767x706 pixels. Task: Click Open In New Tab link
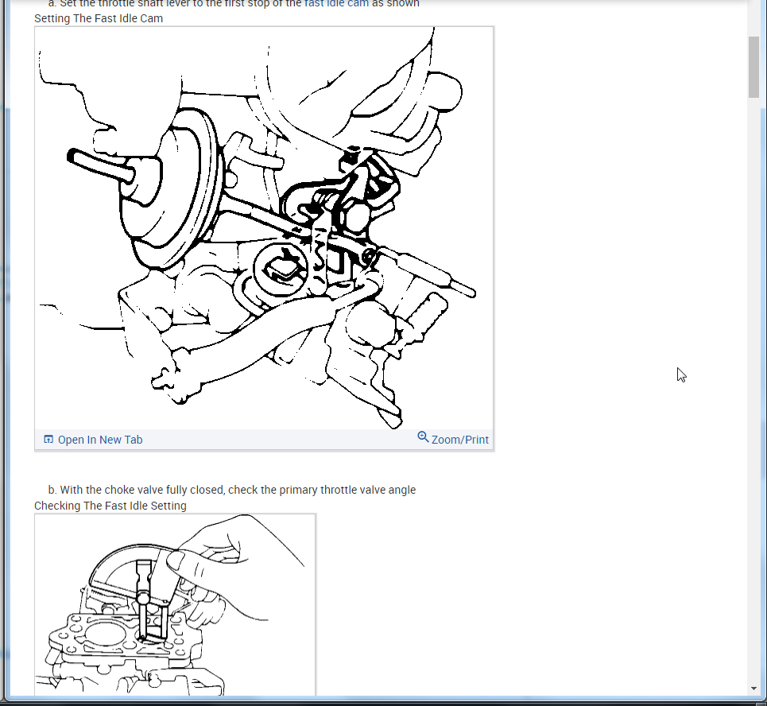coord(100,440)
